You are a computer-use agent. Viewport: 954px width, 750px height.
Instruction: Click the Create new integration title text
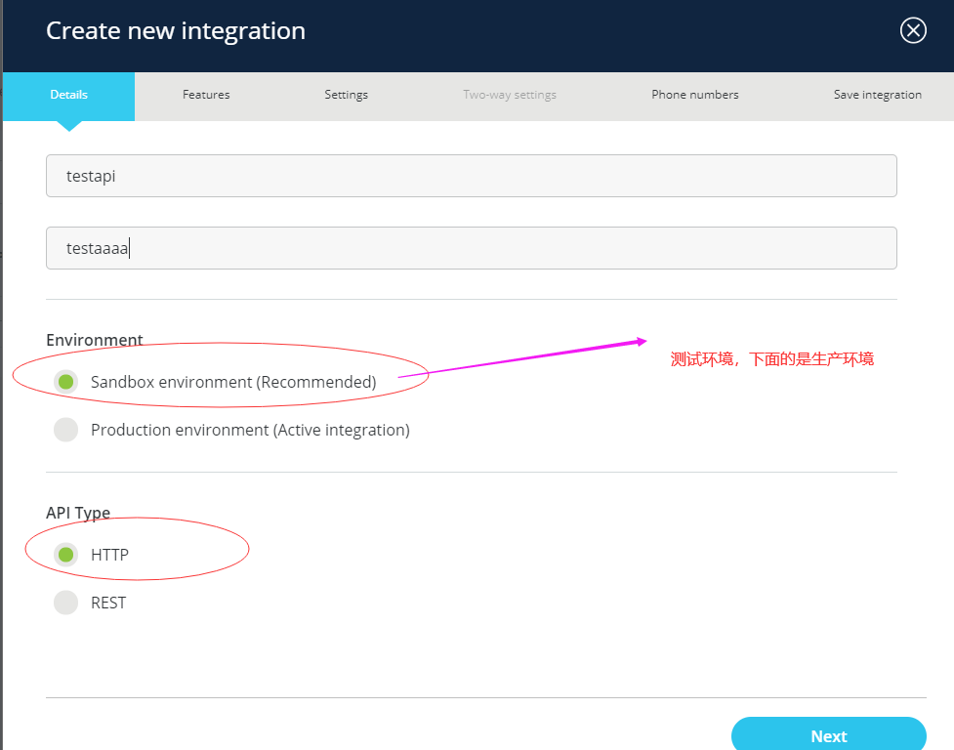point(176,31)
